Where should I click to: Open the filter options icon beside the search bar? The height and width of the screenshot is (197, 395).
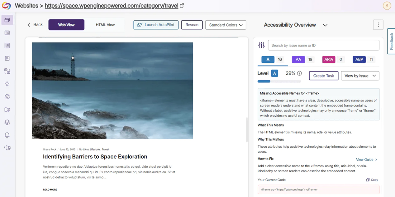[261, 45]
